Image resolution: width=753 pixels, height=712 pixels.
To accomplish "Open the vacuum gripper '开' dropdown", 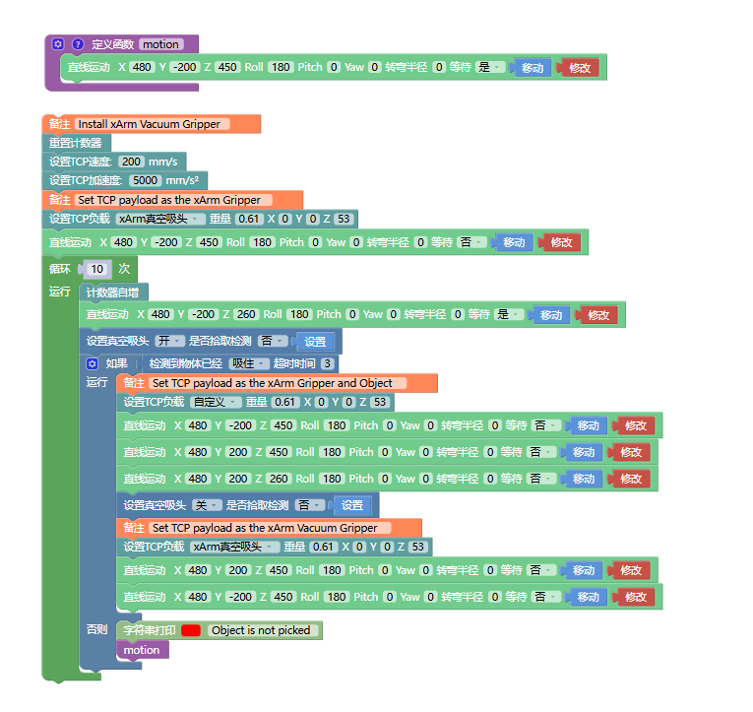I will pos(170,341).
